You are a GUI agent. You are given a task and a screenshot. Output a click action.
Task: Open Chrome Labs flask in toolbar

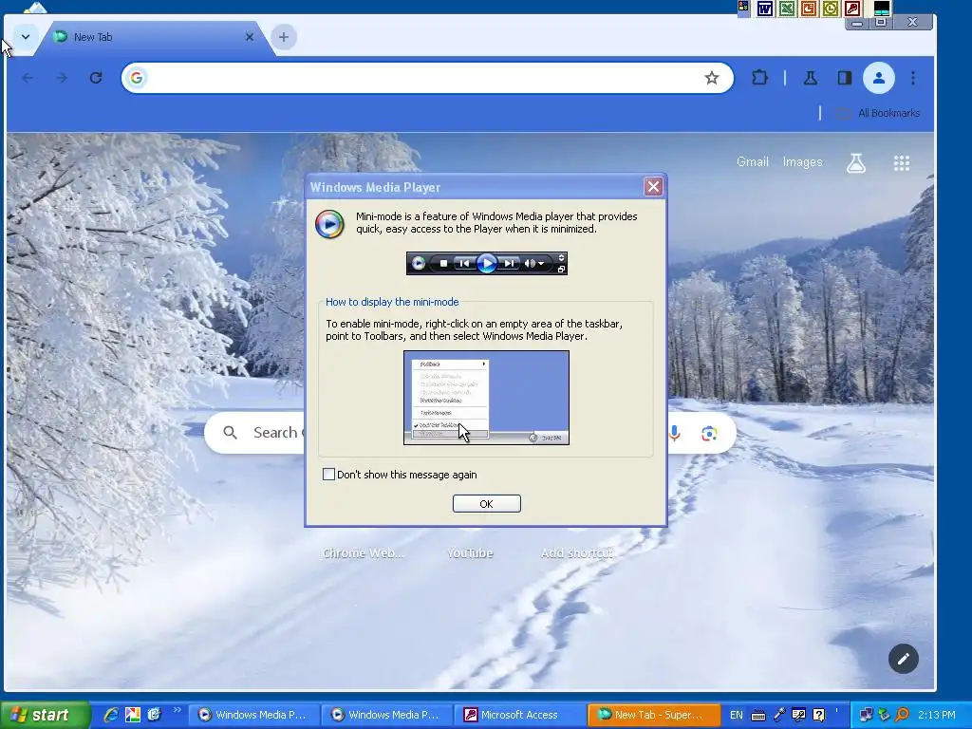coord(811,78)
